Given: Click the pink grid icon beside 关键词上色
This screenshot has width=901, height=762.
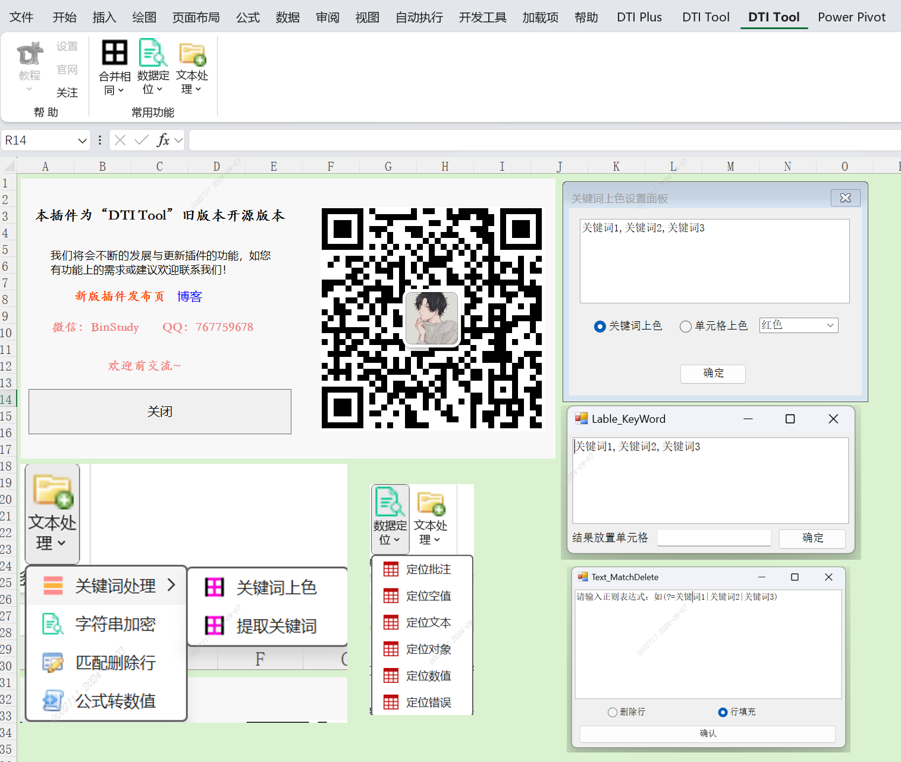Looking at the screenshot, I should point(214,587).
